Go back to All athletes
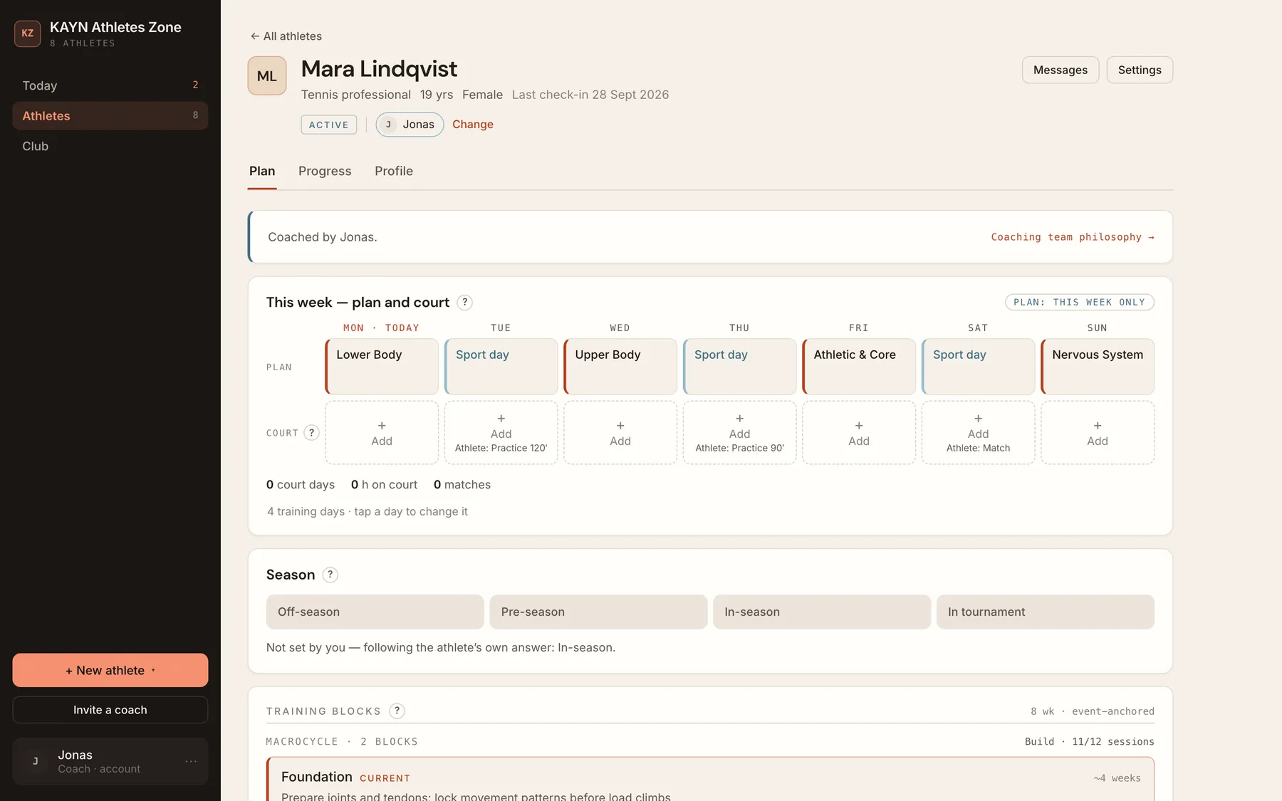This screenshot has width=1282, height=801. tap(286, 36)
